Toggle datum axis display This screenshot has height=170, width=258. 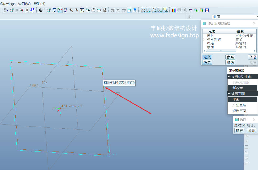(x=149, y=10)
